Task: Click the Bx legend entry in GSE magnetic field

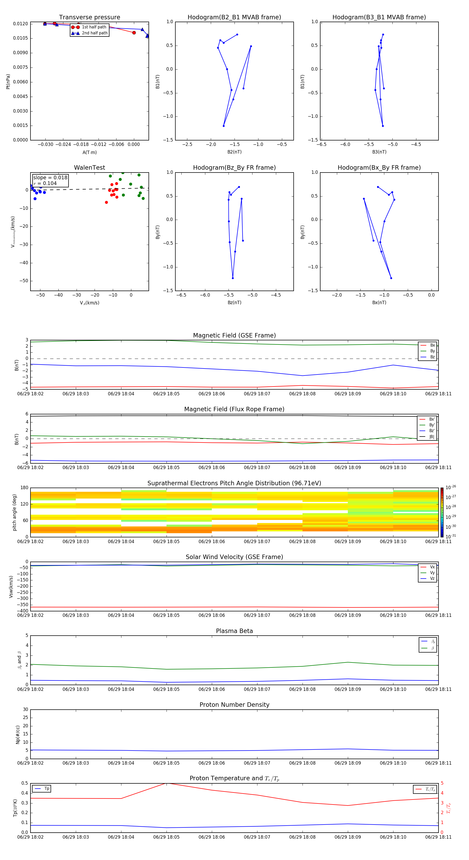Action: [x=428, y=345]
